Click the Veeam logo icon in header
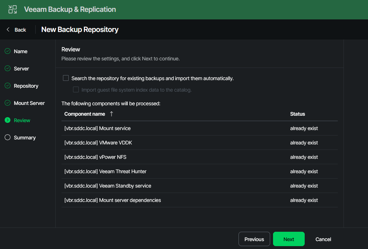This screenshot has height=249, width=368. click(x=13, y=9)
